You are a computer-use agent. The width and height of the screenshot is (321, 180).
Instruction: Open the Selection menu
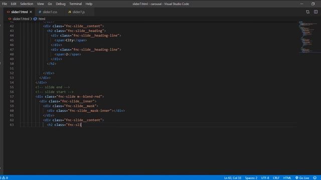point(27,4)
